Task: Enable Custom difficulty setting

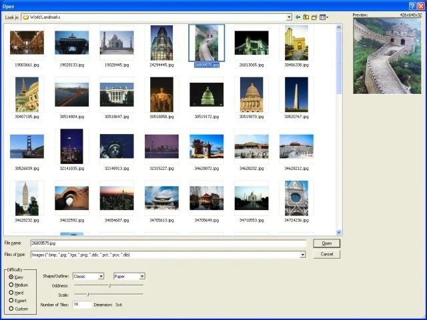Action: click(11, 309)
